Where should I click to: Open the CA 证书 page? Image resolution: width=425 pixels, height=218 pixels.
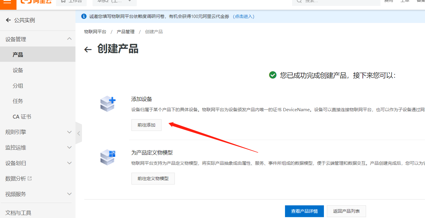tap(22, 117)
